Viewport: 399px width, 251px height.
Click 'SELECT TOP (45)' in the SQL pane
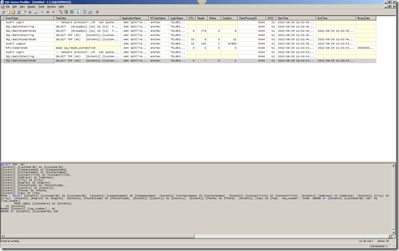[13, 164]
